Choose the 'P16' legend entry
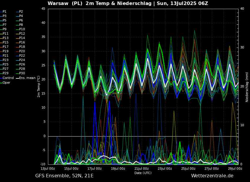 tap(22, 42)
